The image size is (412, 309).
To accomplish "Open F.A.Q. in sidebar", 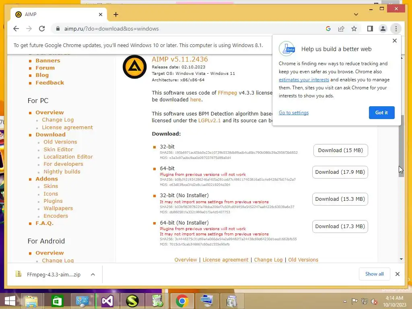I will coord(44,223).
